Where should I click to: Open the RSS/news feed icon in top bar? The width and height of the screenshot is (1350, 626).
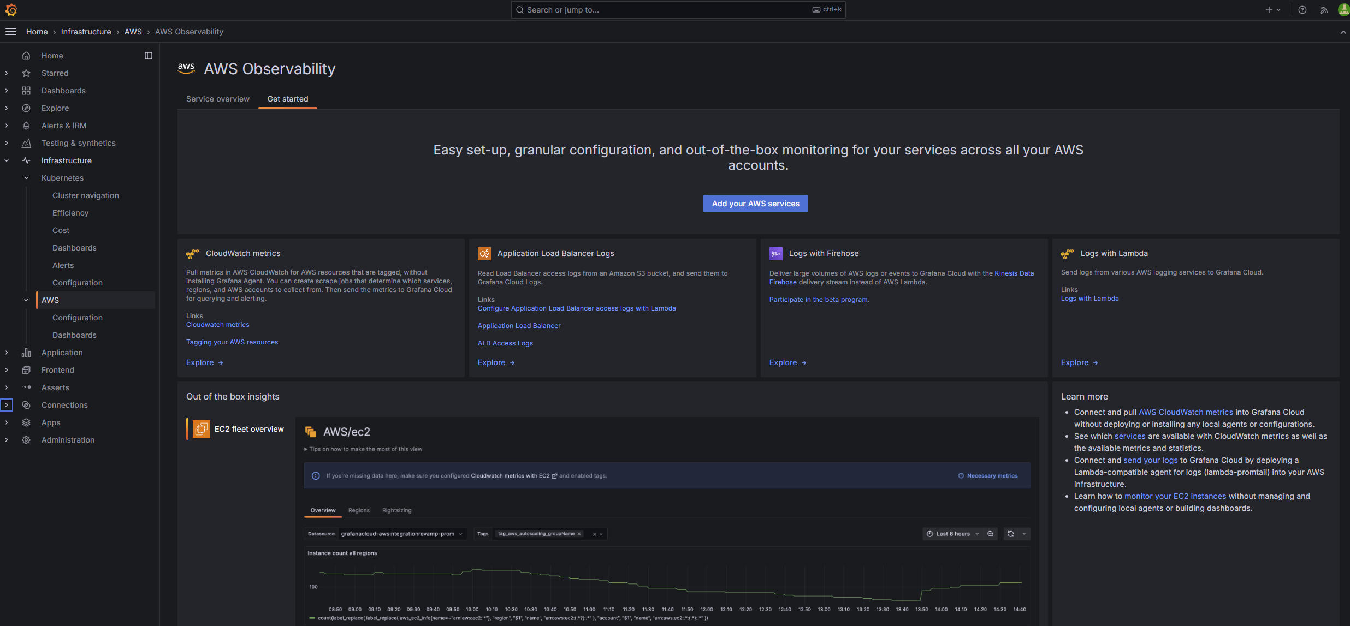[x=1324, y=9]
